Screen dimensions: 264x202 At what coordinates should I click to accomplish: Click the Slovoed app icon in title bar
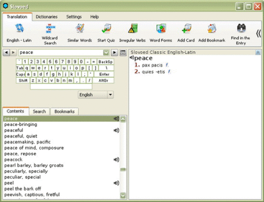[x=5, y=6]
